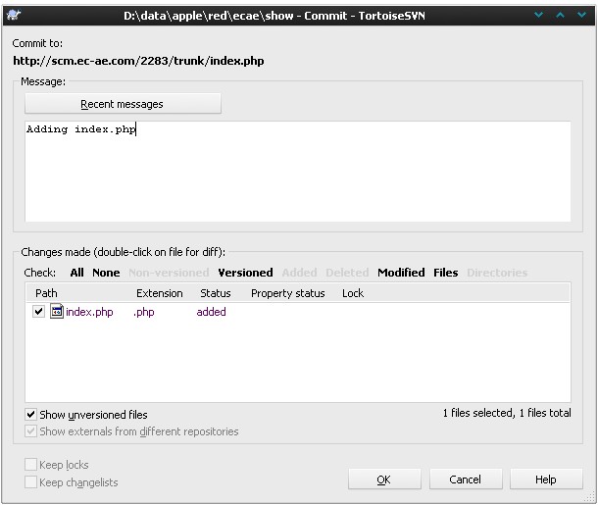Check all files via the All link
Viewport: 598px width, 505px height.
(76, 273)
